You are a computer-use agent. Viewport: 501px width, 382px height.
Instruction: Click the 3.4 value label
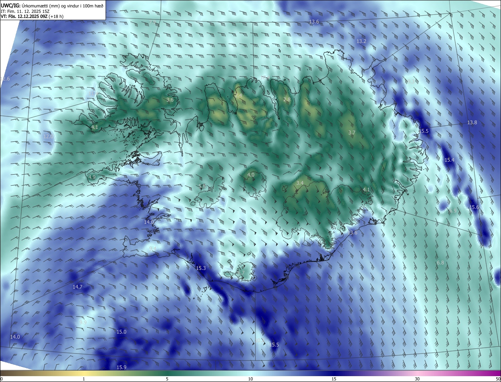pos(300,183)
